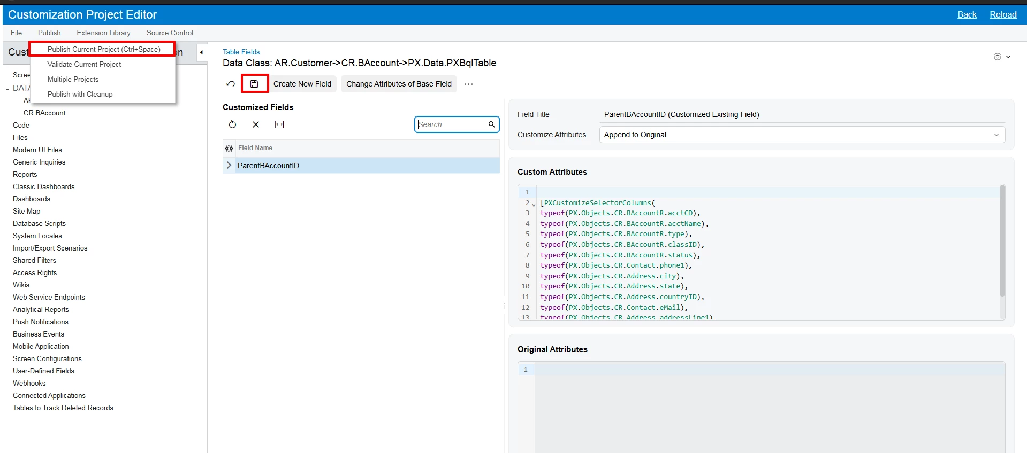The width and height of the screenshot is (1027, 453).
Task: Click the Custom Attributes editor scrollbar
Action: (x=1002, y=241)
